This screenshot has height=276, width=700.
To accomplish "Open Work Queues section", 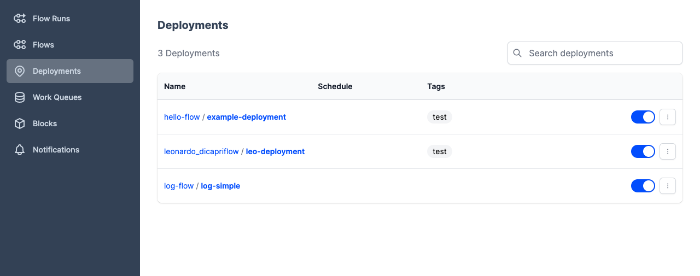I will tap(70, 97).
